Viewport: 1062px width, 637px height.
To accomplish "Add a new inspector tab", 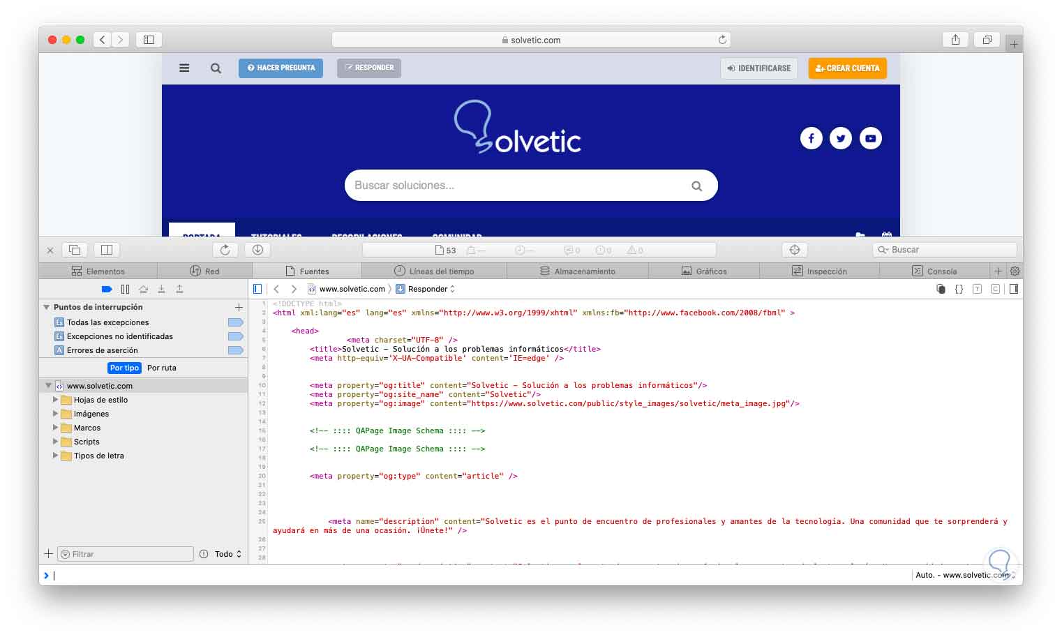I will pos(998,271).
